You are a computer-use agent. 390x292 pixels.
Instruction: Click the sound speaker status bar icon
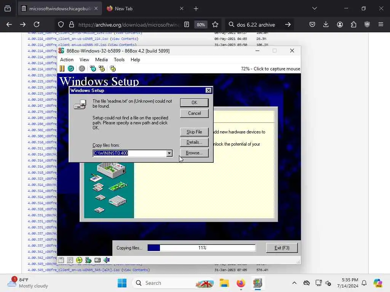pos(107,260)
